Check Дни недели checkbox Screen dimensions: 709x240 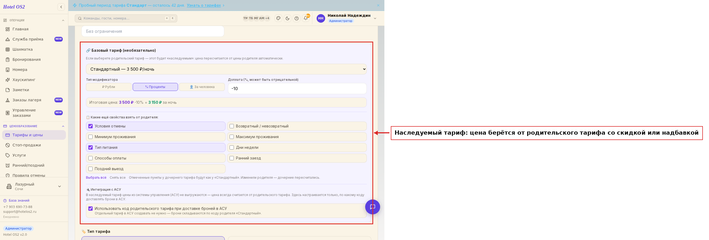click(232, 148)
